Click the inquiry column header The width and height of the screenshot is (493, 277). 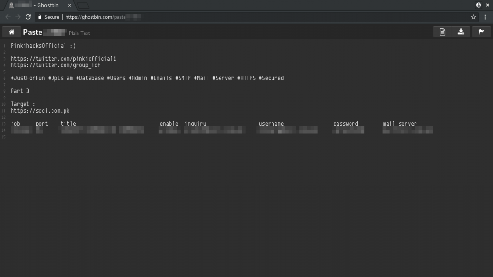(195, 124)
